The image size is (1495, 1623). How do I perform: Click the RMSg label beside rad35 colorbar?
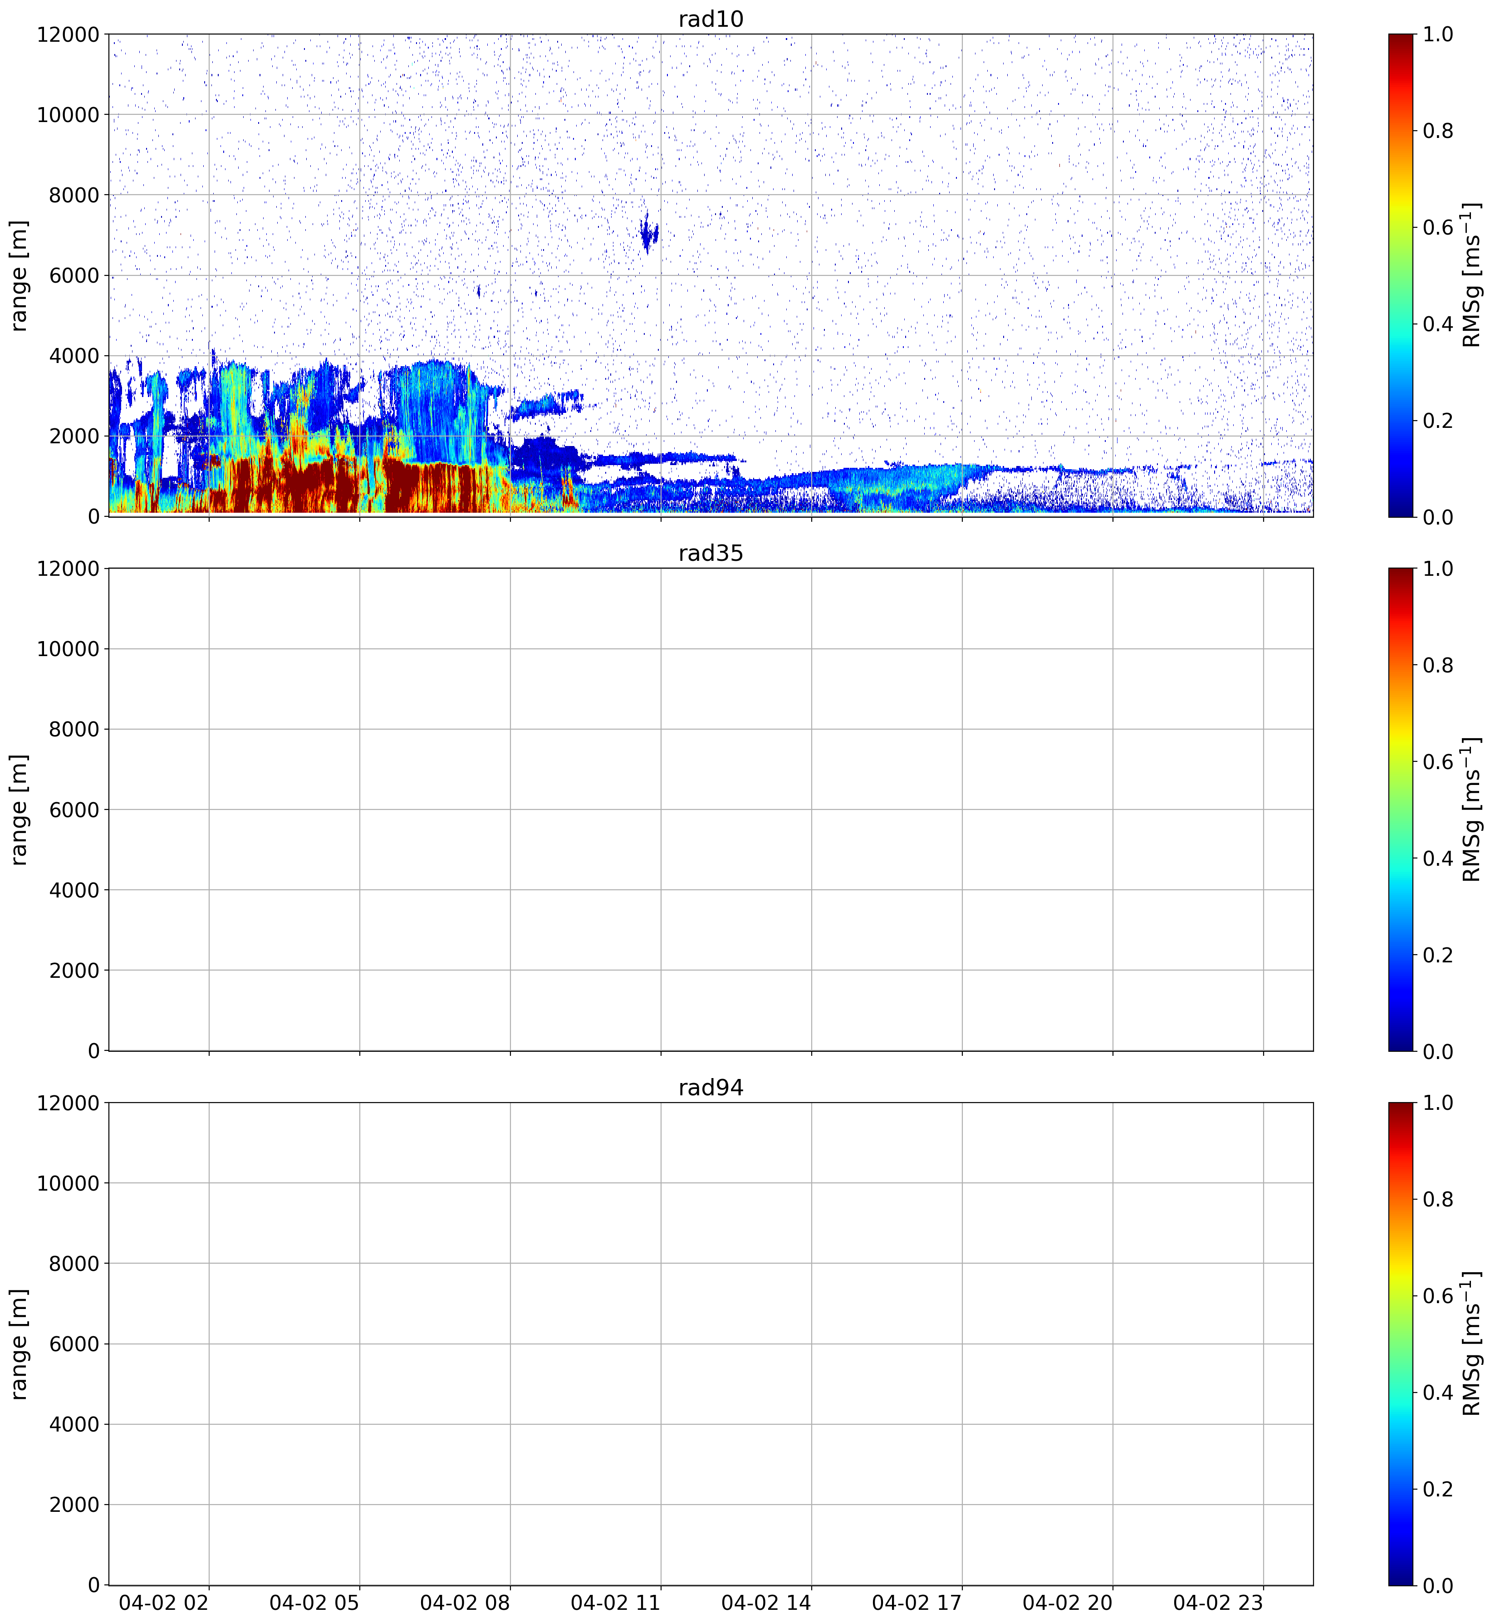coord(1471,809)
